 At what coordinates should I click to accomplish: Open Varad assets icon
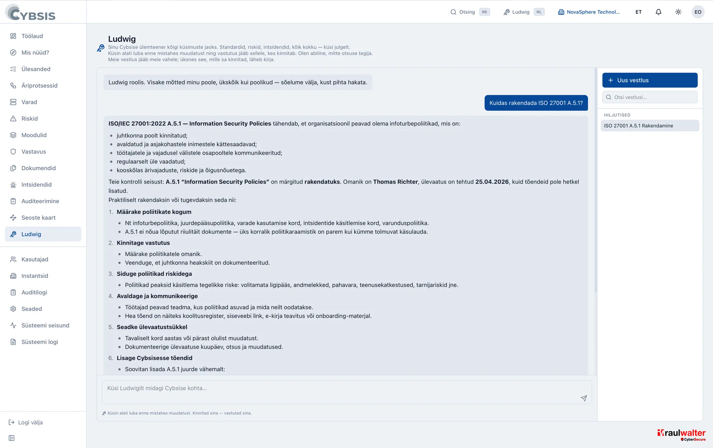pyautogui.click(x=13, y=102)
